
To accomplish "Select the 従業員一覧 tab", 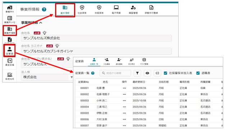I will click(x=94, y=62).
